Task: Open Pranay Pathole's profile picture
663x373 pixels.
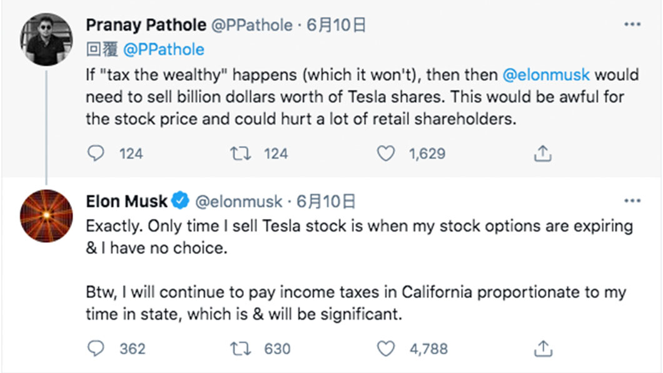Action: coord(46,39)
